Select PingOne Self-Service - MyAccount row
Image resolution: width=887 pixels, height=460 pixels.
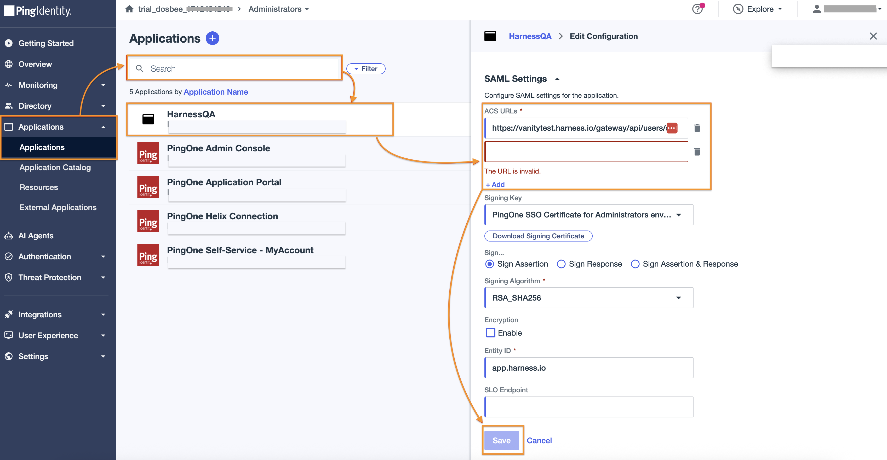pos(300,255)
